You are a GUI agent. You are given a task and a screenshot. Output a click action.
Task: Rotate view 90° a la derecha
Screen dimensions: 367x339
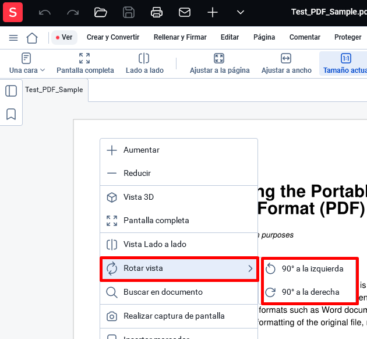[x=309, y=292]
